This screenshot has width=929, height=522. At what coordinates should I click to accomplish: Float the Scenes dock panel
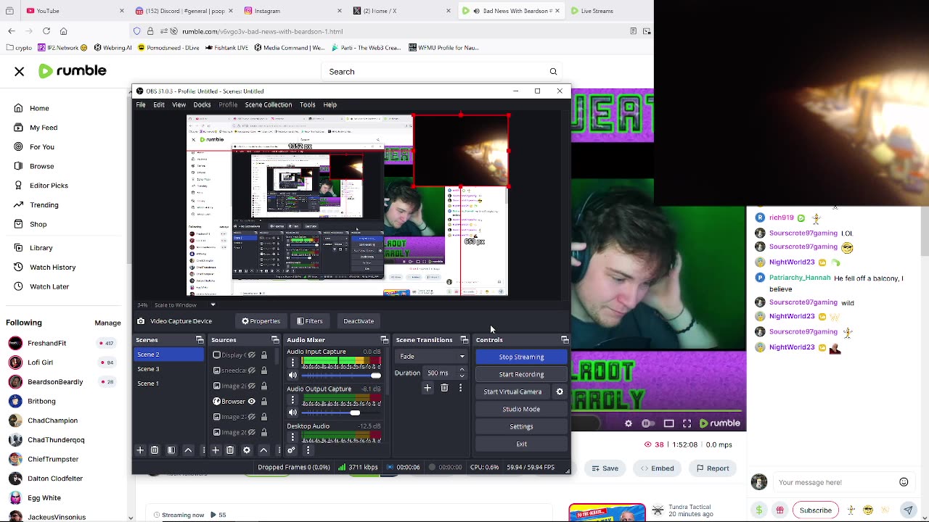pyautogui.click(x=200, y=340)
